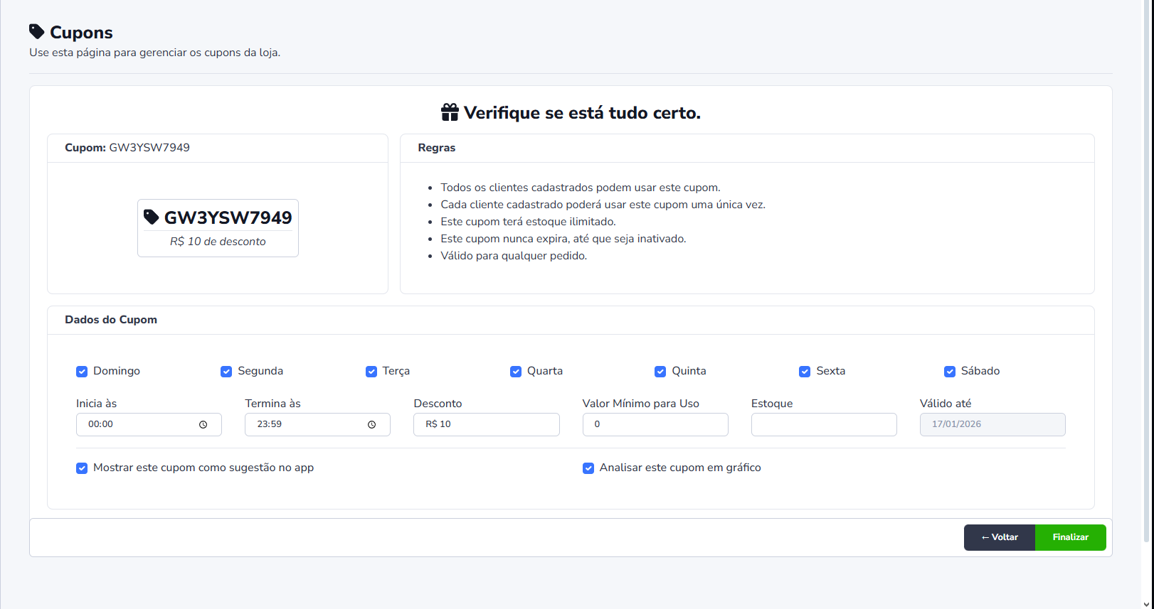The height and width of the screenshot is (609, 1154).
Task: Toggle the Sábado checkbox
Action: pos(950,372)
